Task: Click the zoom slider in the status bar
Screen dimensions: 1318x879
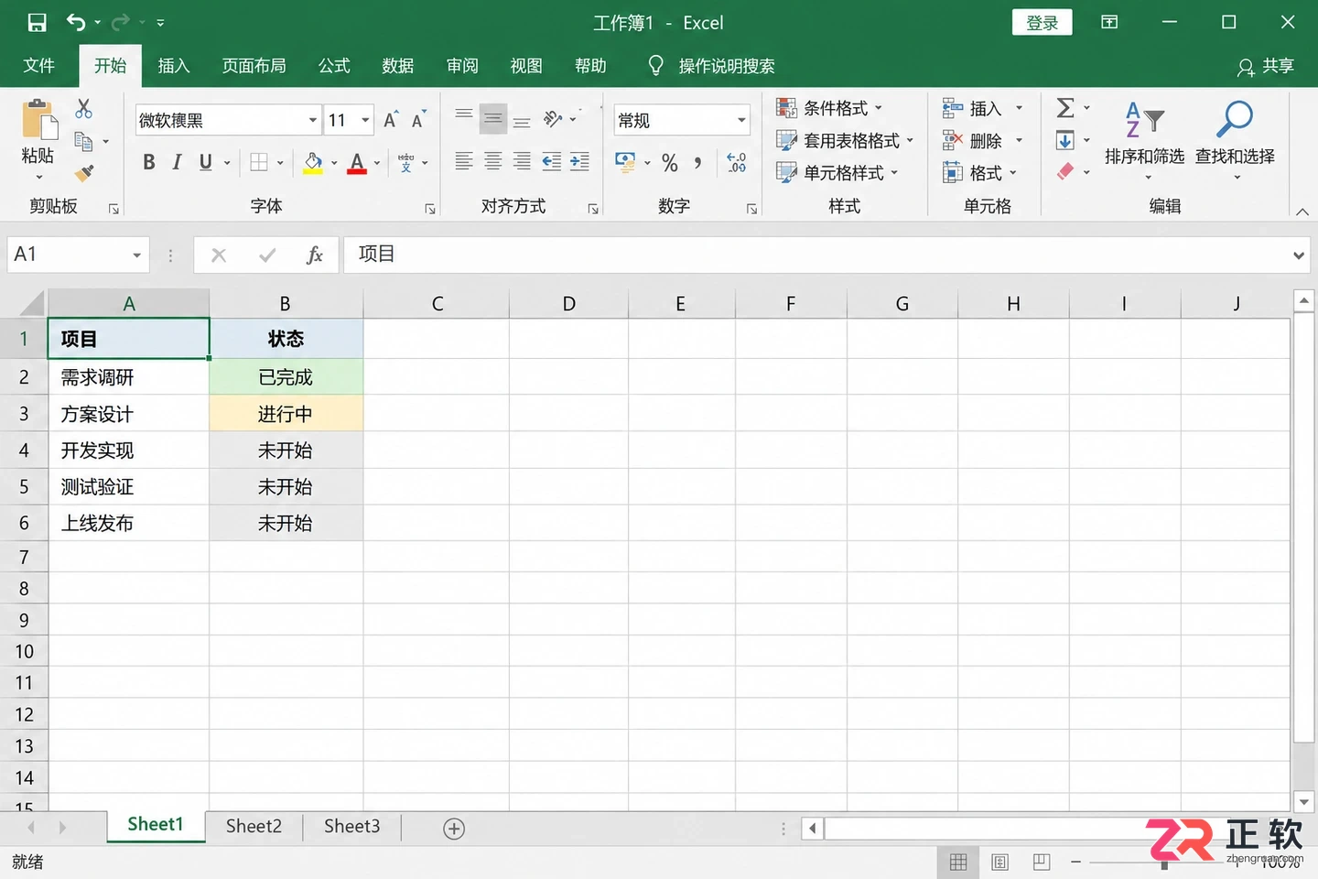Action: pos(1162,863)
